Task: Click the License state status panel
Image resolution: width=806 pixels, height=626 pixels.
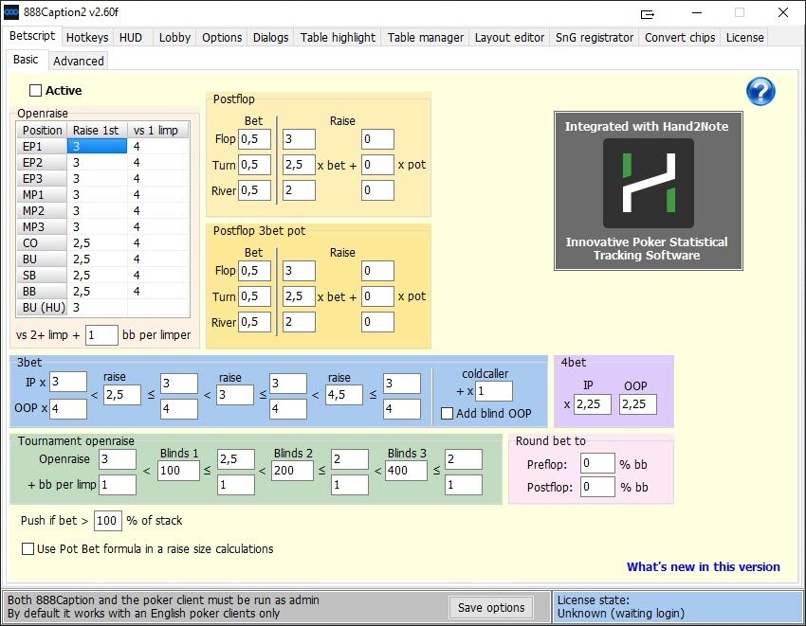Action: pyautogui.click(x=677, y=607)
